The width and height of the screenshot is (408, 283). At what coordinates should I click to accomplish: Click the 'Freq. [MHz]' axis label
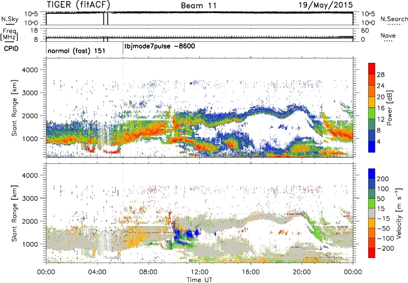click(x=10, y=34)
